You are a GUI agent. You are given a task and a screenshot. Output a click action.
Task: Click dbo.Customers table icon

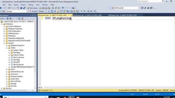(x=11, y=57)
